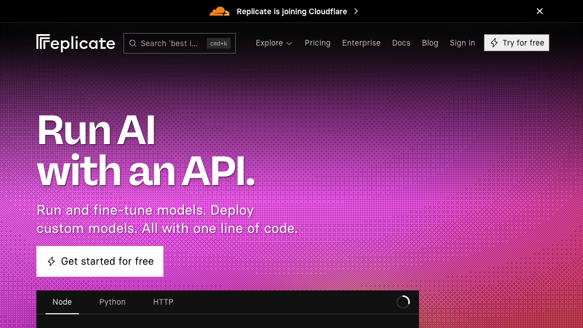This screenshot has height=328, width=583.
Task: Click the Cloudflare cloud logo in banner
Action: 219,11
